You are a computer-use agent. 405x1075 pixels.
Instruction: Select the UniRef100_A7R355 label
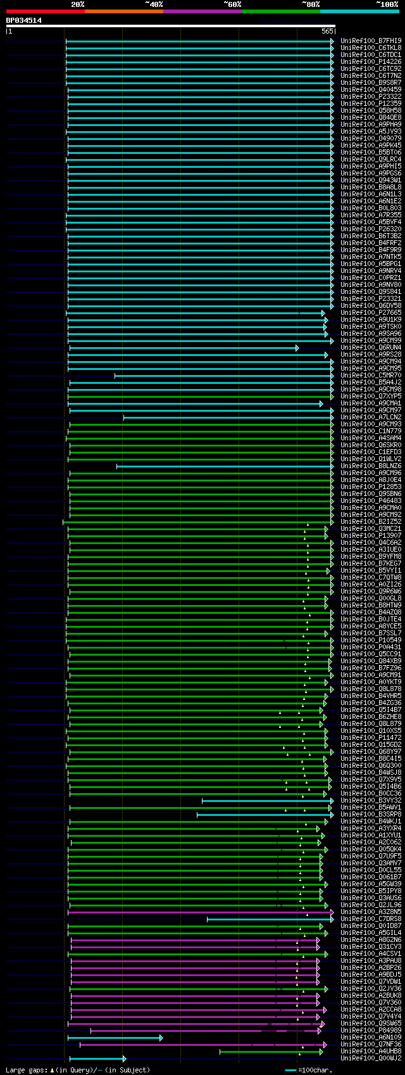(x=371, y=215)
